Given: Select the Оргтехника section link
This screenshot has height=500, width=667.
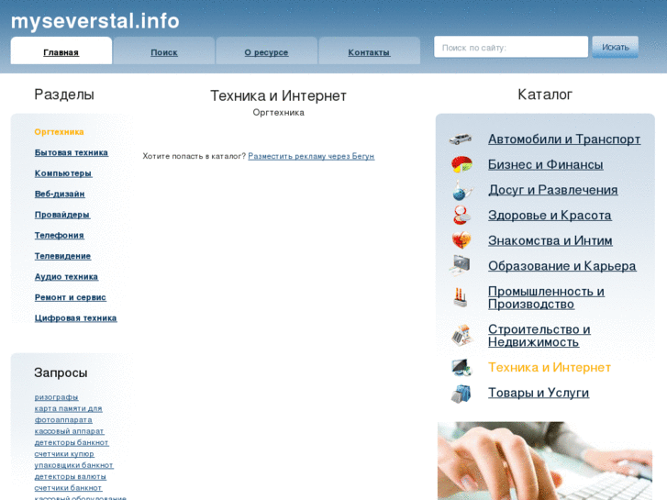Looking at the screenshot, I should tap(59, 132).
